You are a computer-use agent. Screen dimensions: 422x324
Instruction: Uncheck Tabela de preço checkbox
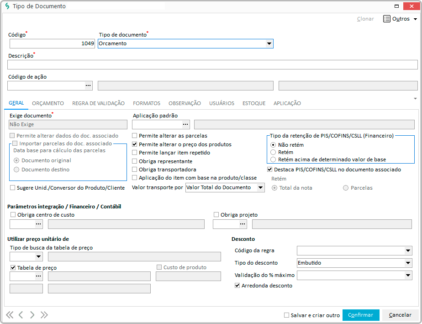13,267
